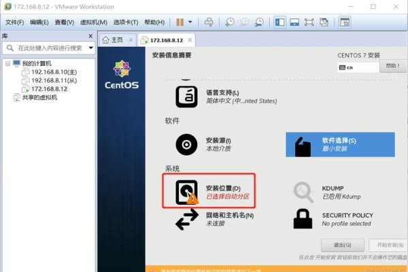Viewport: 408px width, 272px height.
Task: Maximize the VMware Workstation window
Action: (373, 7)
